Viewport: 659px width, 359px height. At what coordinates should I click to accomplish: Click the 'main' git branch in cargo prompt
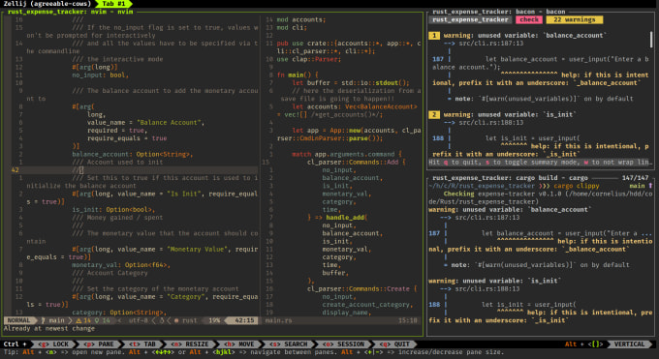637,186
